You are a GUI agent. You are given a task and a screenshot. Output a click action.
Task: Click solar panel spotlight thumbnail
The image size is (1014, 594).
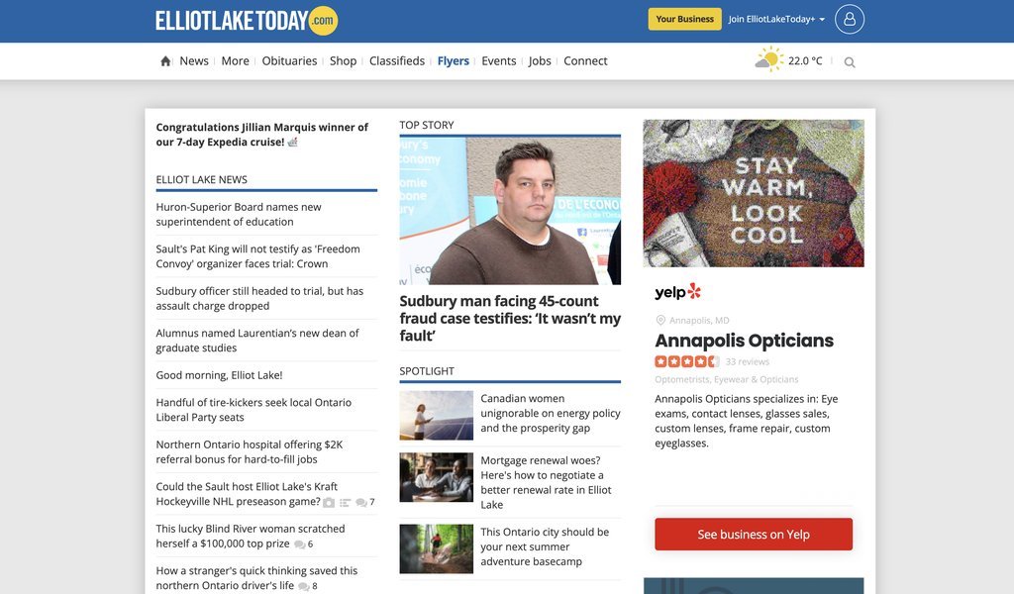click(437, 416)
